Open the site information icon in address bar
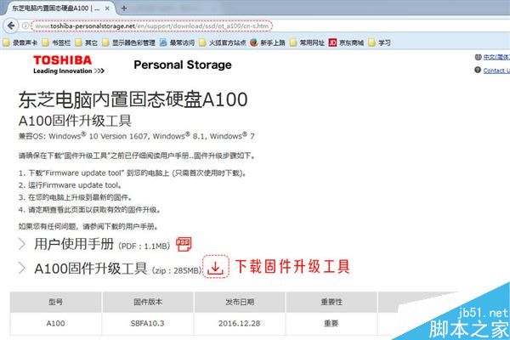The height and width of the screenshot is (340, 510). (25, 25)
